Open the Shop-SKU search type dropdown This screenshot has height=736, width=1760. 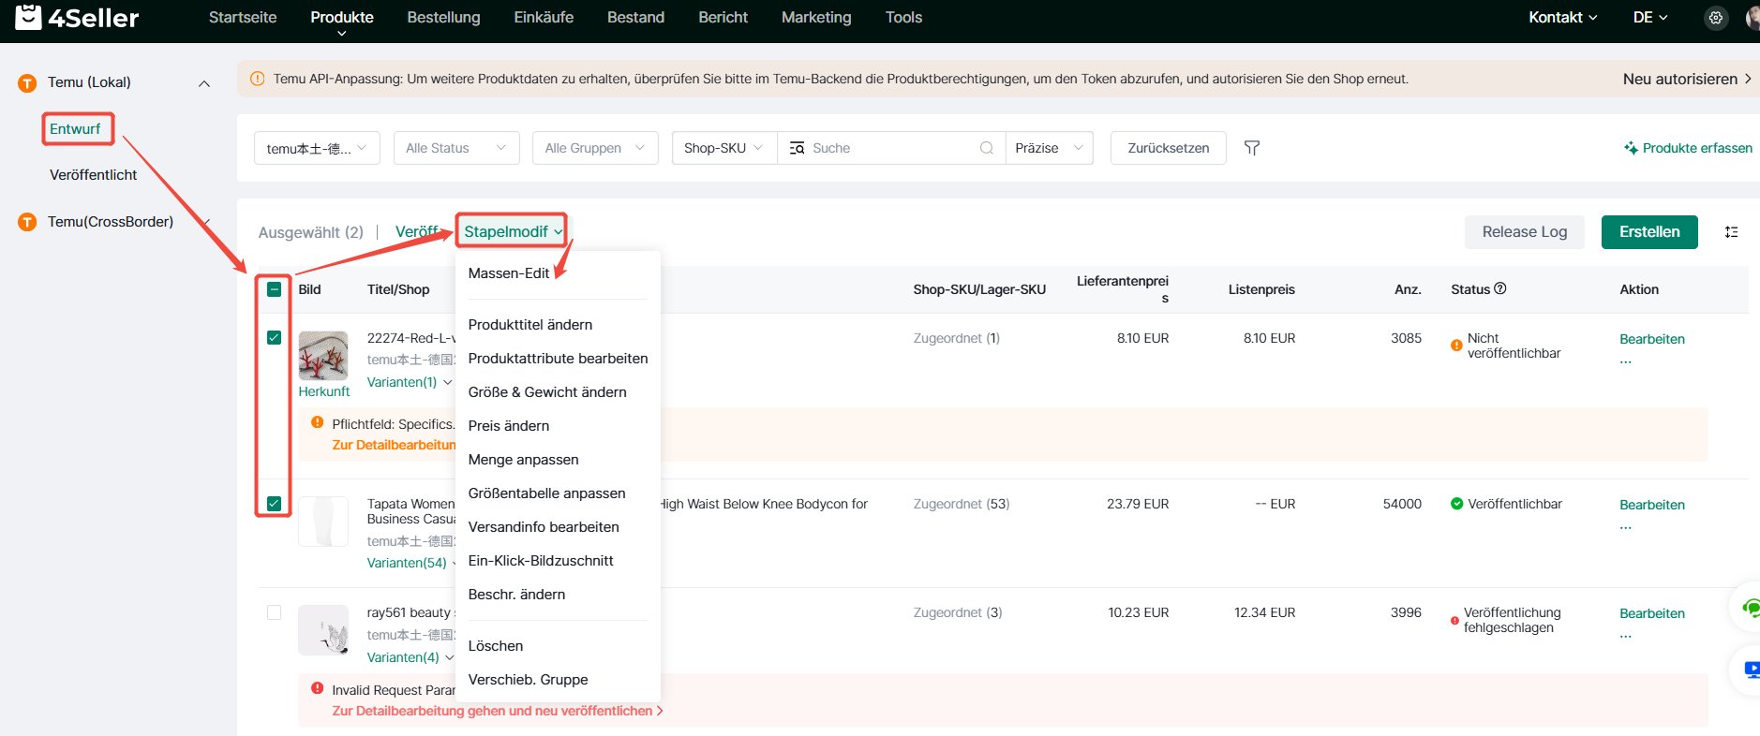click(x=724, y=148)
